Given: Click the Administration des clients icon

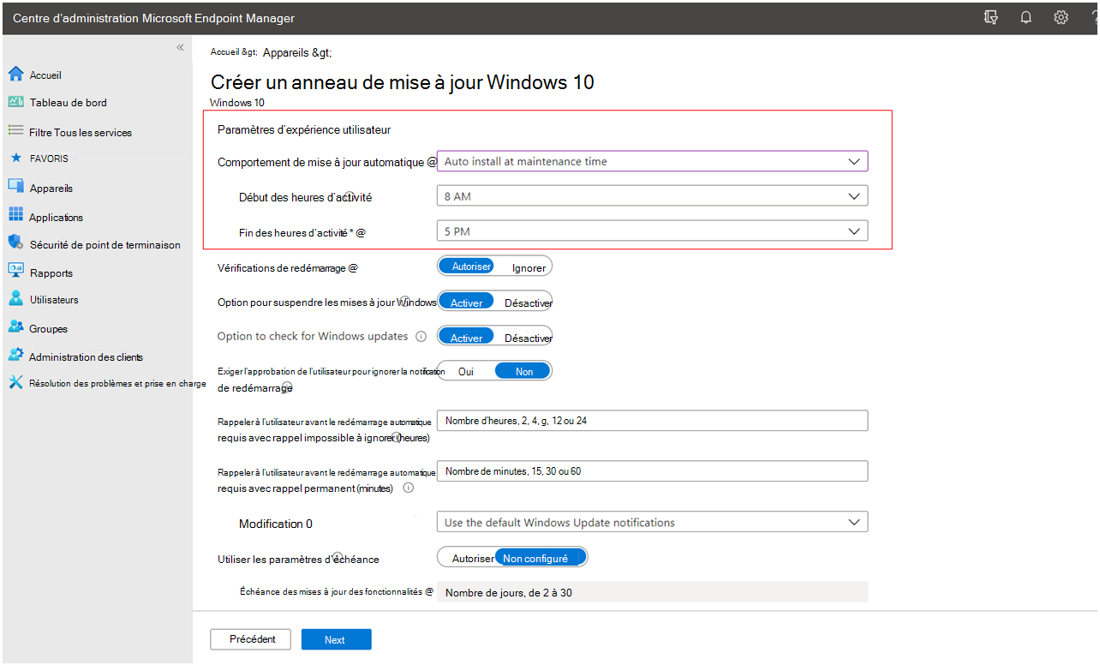Looking at the screenshot, I should [15, 356].
